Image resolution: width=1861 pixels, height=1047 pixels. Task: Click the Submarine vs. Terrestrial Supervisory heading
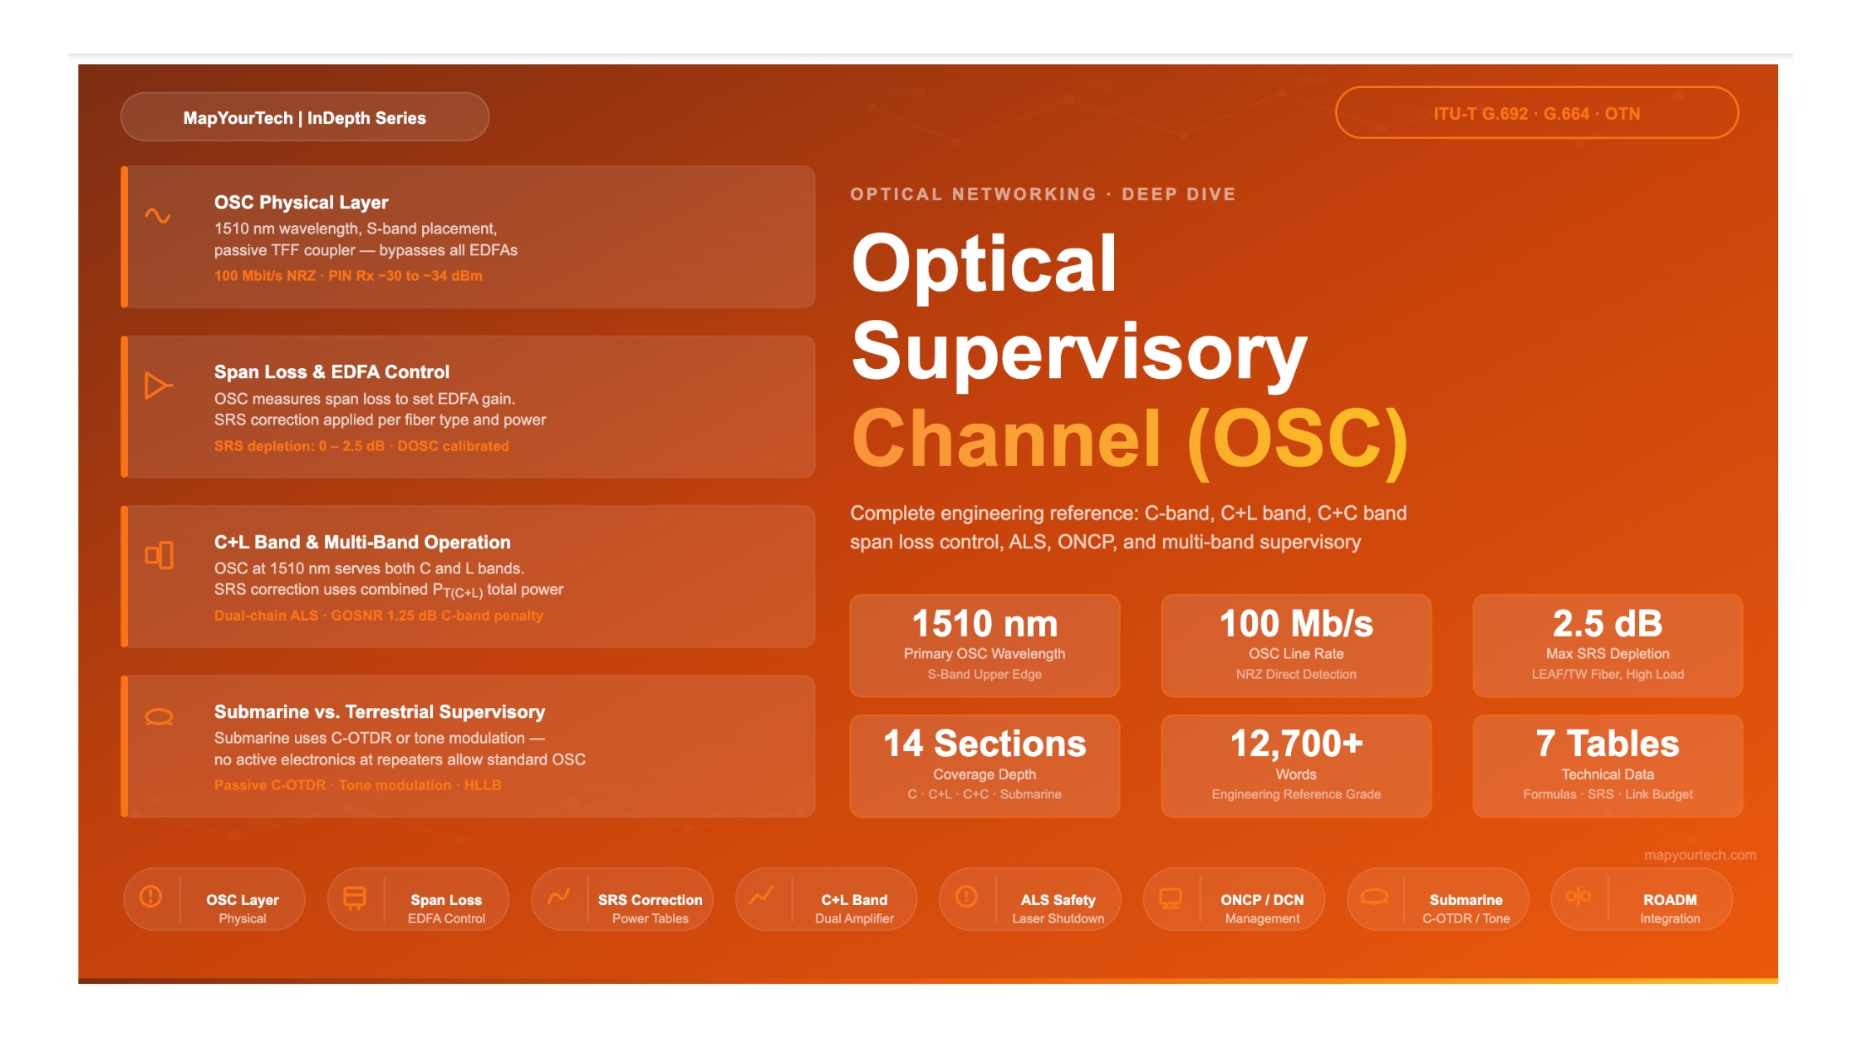pos(380,712)
